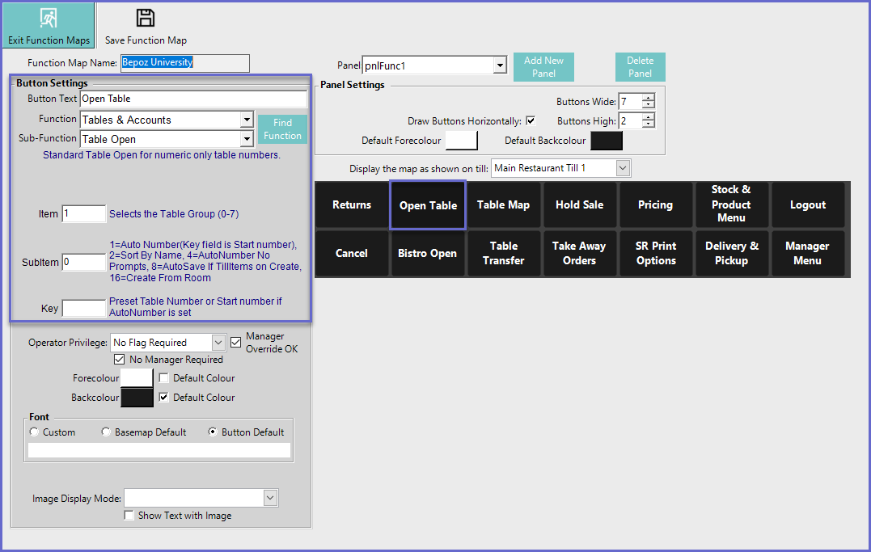Click the Key input field

pos(84,308)
